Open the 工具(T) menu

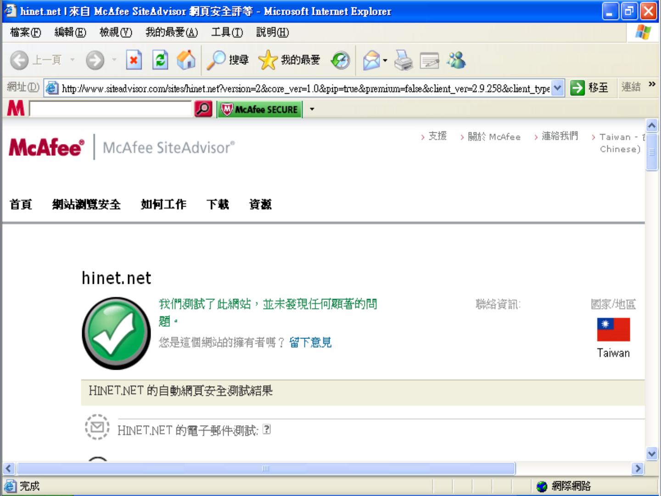(227, 32)
